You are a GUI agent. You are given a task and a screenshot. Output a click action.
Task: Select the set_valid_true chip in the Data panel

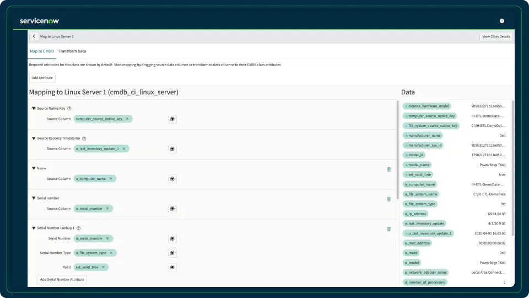(418, 175)
